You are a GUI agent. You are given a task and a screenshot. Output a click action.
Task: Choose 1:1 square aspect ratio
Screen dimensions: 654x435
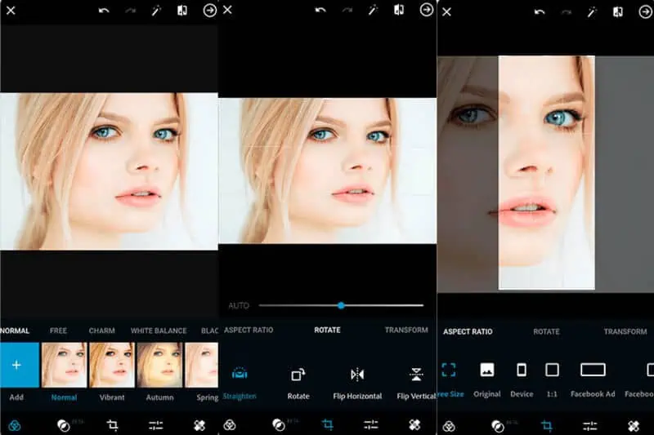pos(553,380)
